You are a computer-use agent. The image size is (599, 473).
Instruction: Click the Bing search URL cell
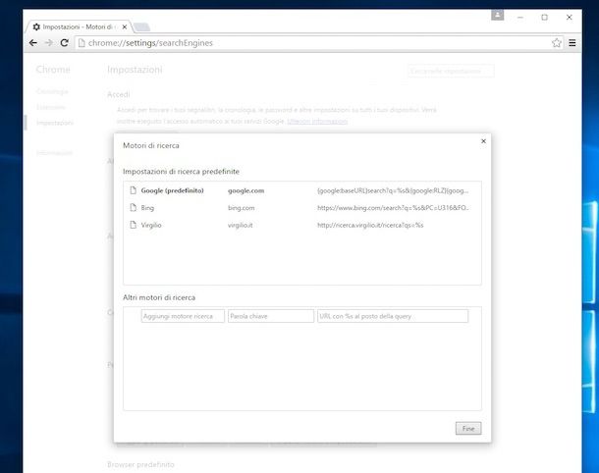pyautogui.click(x=393, y=208)
